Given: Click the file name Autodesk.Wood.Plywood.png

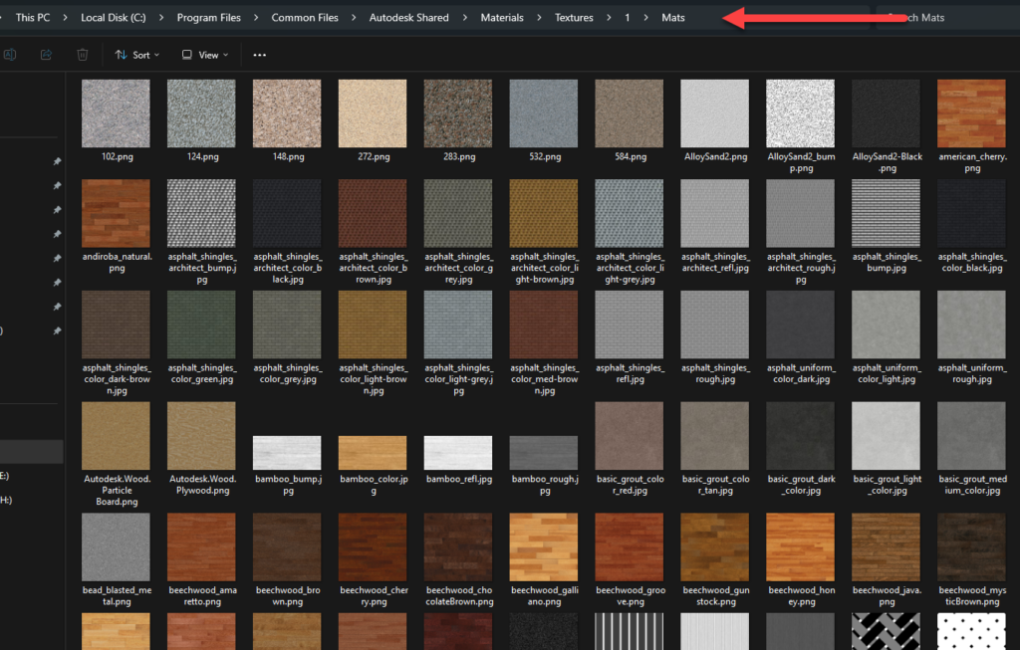Looking at the screenshot, I should click(202, 484).
